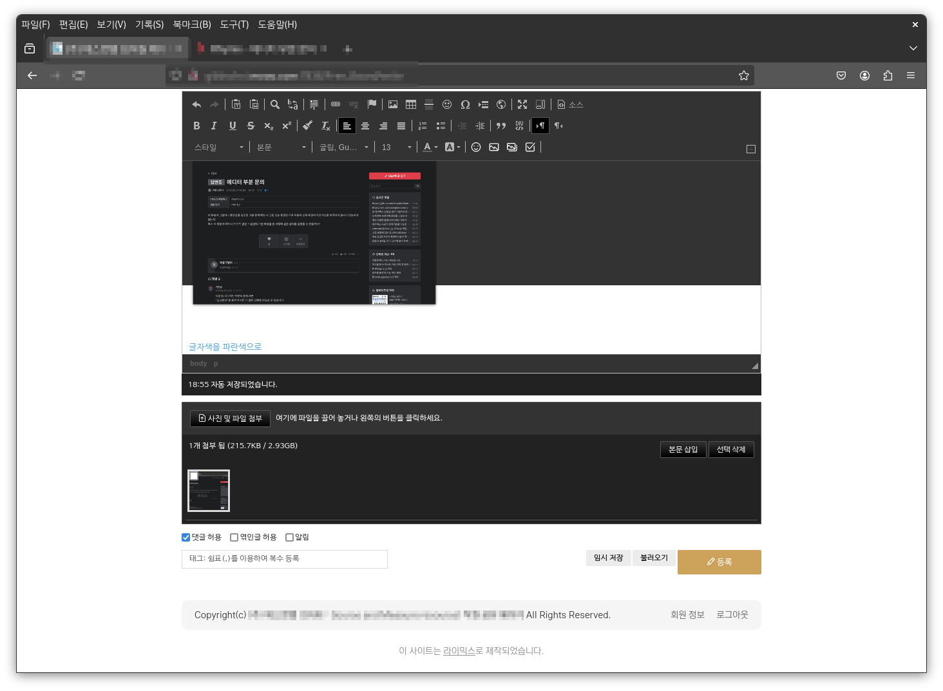Create a DIV container
This screenshot has height=691, width=943.
[519, 126]
